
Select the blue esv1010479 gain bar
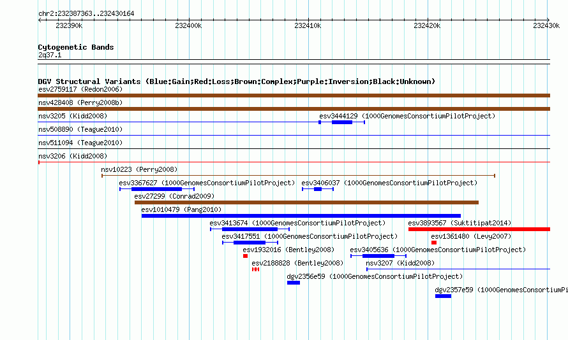301,216
